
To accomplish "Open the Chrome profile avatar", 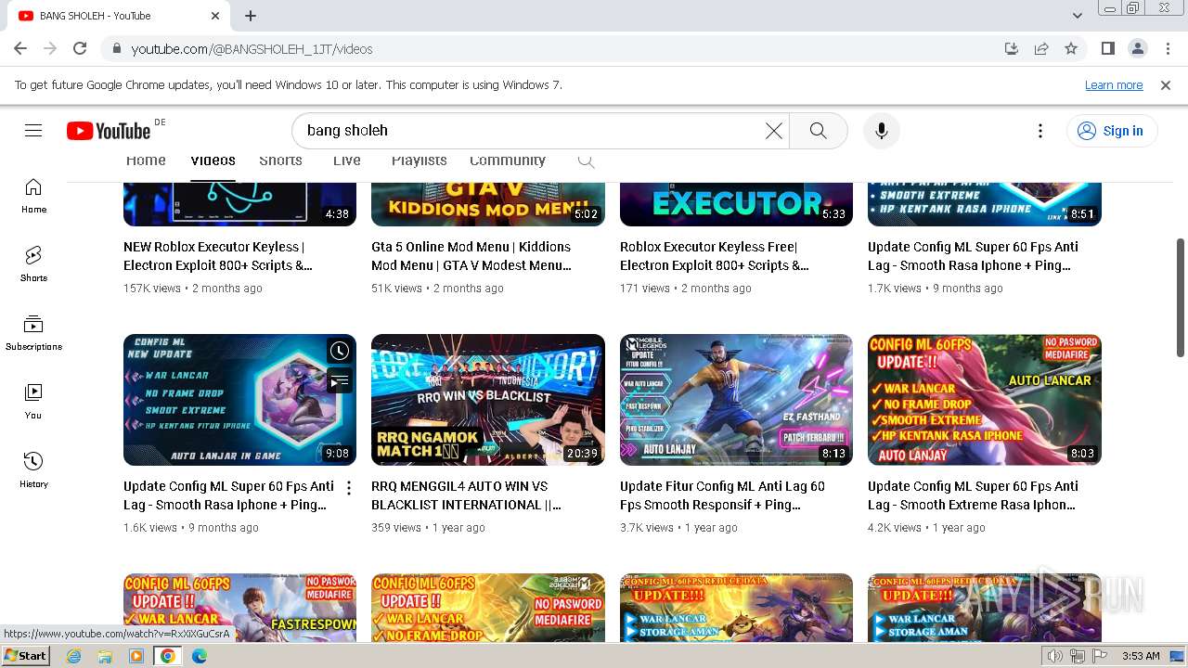I will tap(1137, 48).
